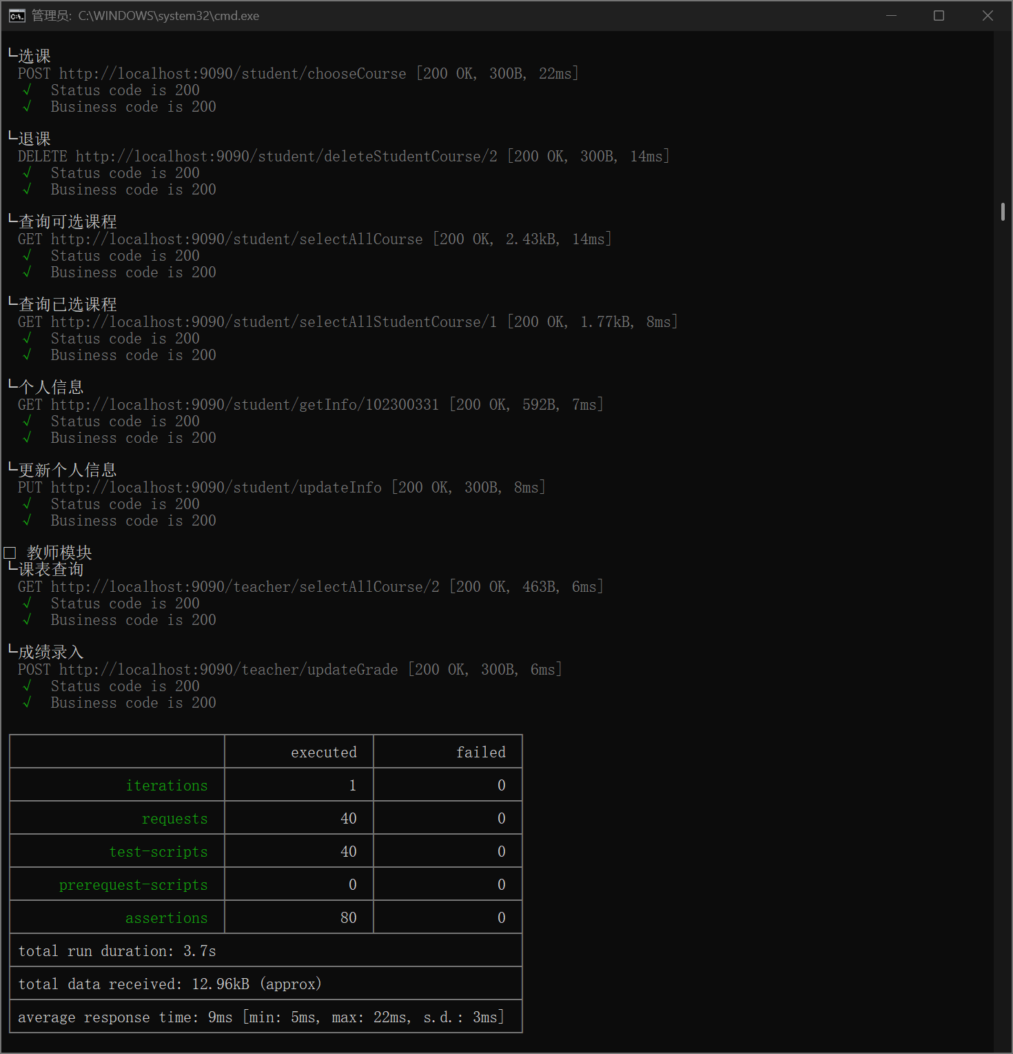Click the GET teacher/selectAllCourse/2 request line

click(311, 586)
